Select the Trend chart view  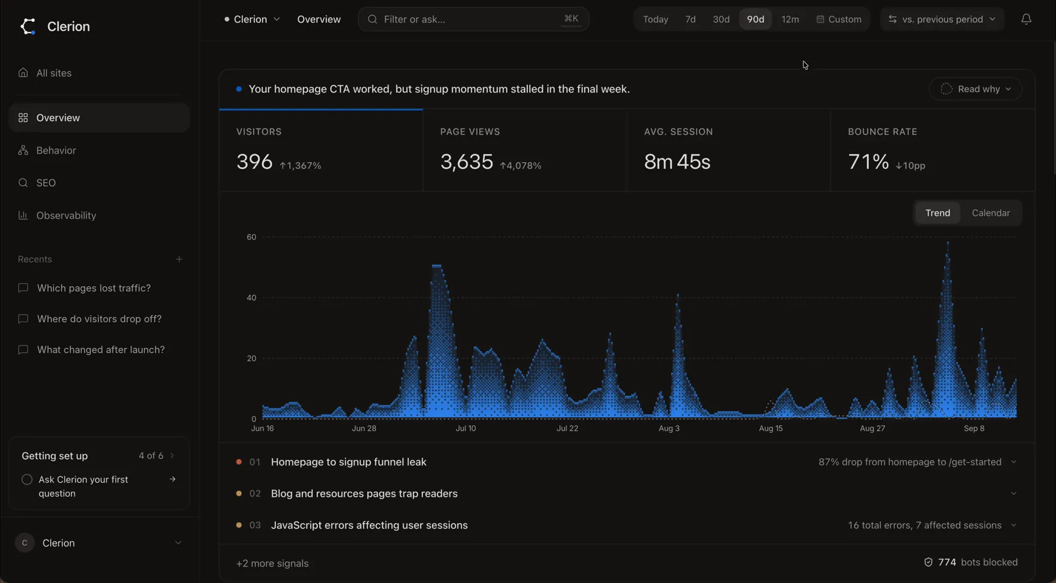(x=937, y=213)
